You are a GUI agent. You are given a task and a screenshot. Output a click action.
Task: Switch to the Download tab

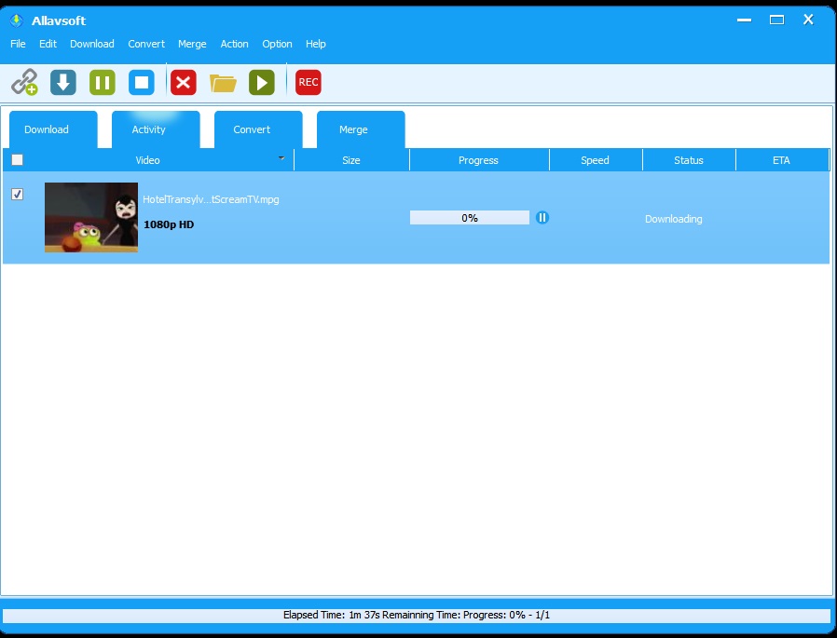[53, 129]
